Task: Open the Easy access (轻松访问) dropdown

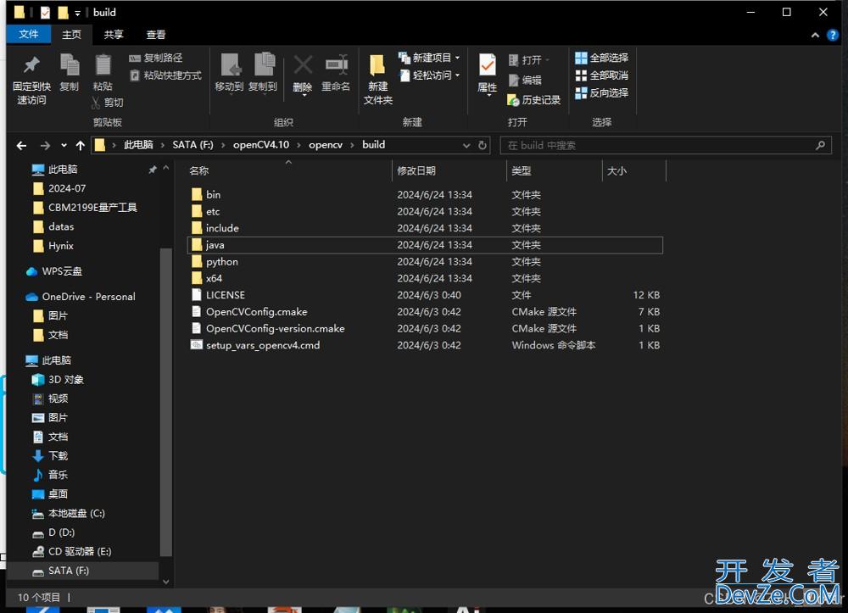Action: 429,75
